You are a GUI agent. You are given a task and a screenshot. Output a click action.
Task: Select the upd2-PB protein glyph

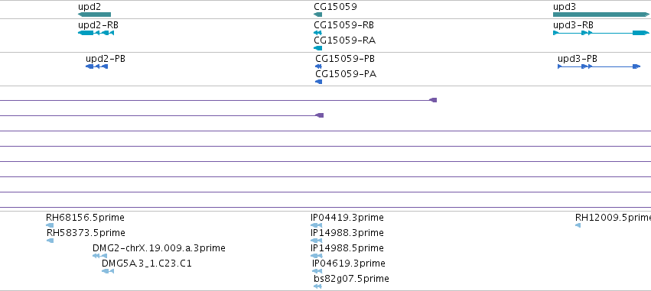point(96,66)
